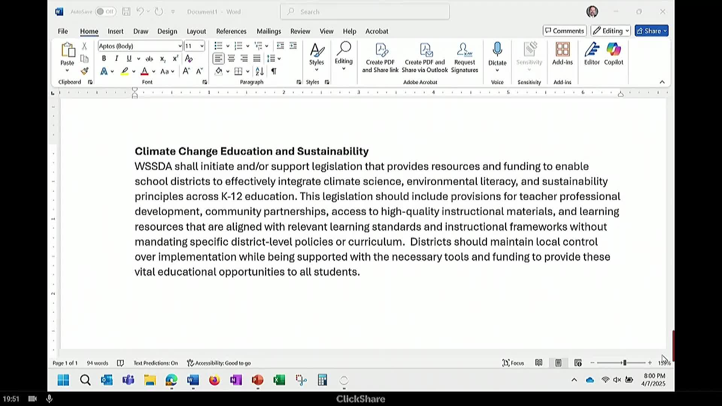Open the Aptos (Body) font name dropdown
Image resolution: width=722 pixels, height=406 pixels.
180,46
